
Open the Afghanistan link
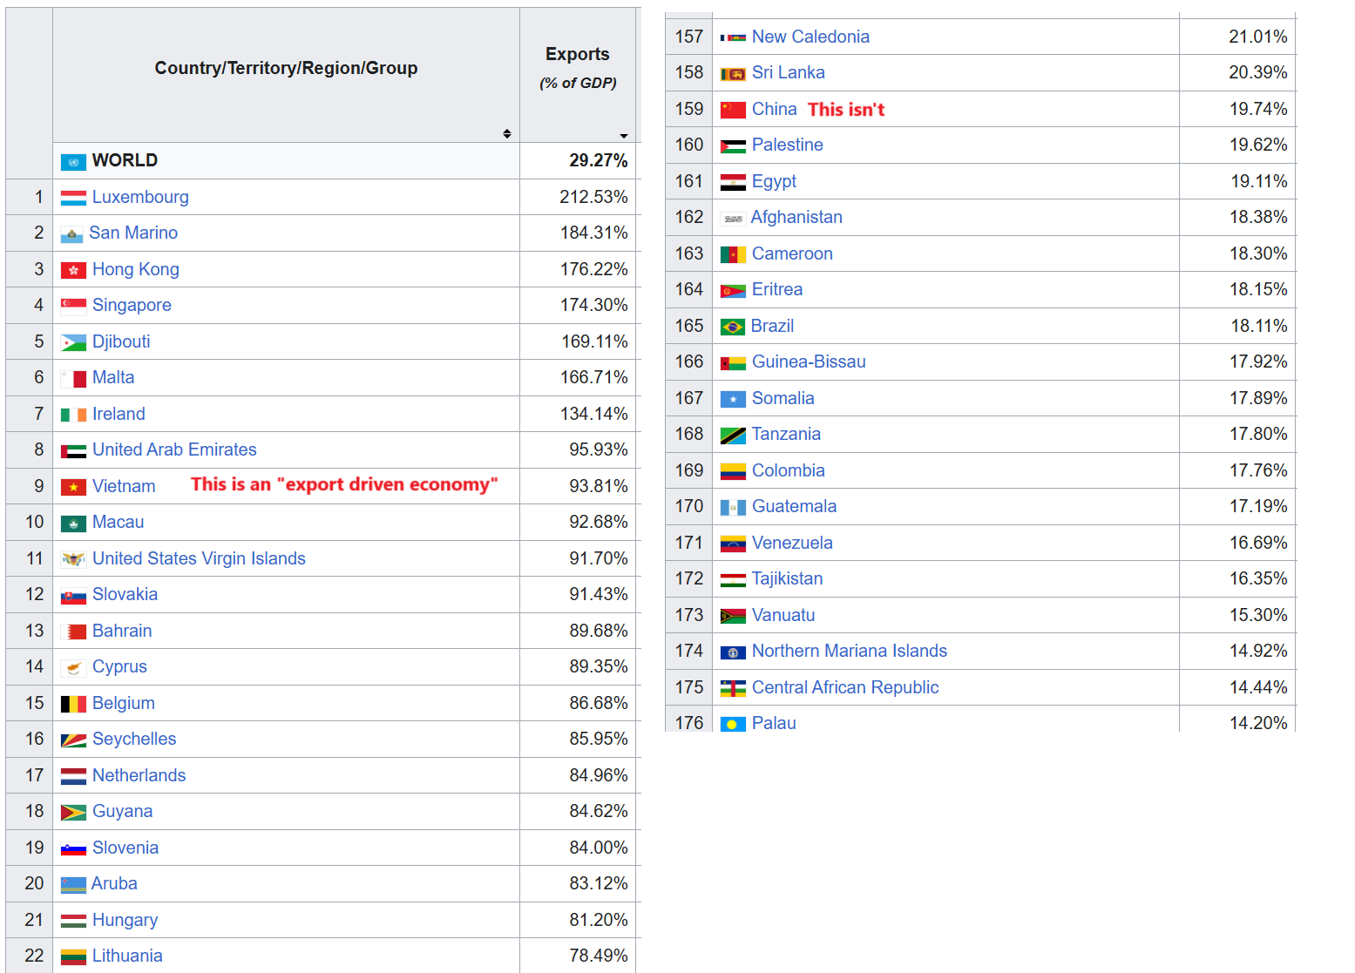tap(796, 217)
